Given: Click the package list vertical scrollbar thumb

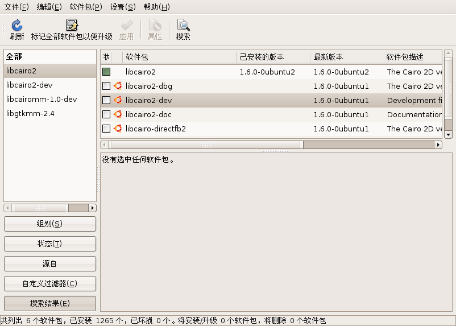Looking at the screenshot, I should (448, 88).
